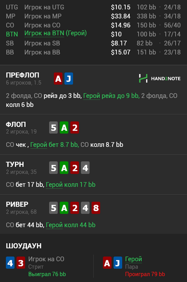The width and height of the screenshot is (187, 282).
Task: Click the blue Jack card in preflop hand
Action: 69,79
